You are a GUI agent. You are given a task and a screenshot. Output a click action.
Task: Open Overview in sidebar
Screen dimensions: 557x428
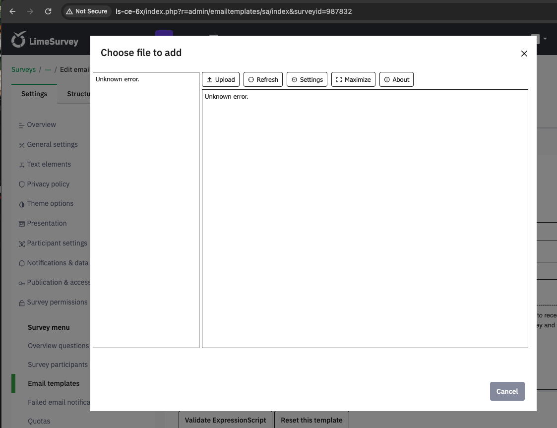click(41, 124)
